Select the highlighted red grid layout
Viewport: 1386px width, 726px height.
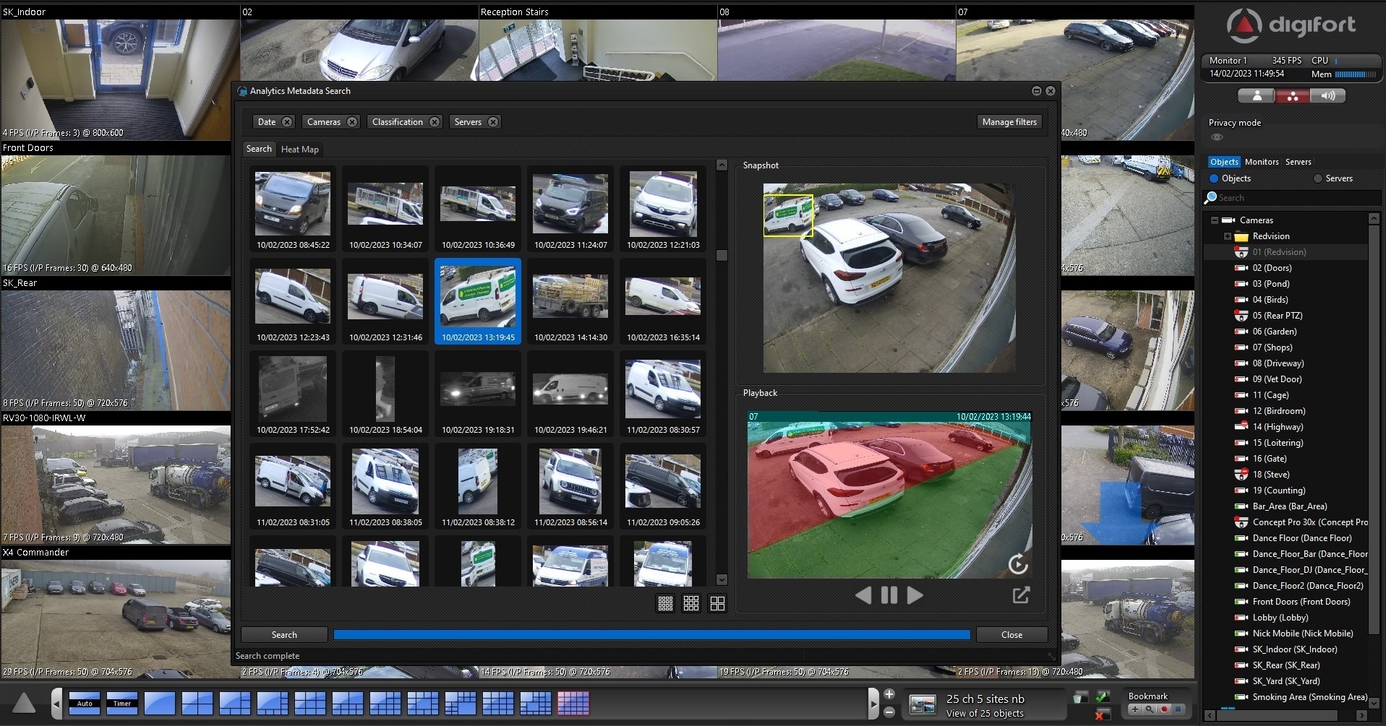click(573, 703)
